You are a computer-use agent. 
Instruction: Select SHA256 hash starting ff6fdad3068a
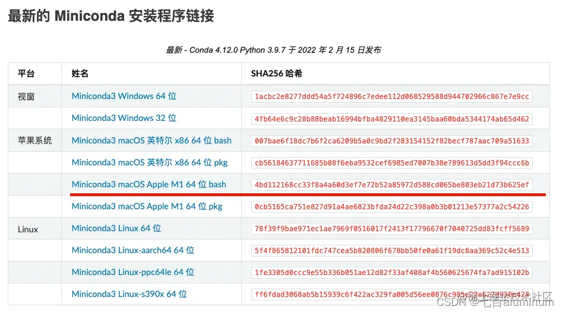(x=392, y=295)
